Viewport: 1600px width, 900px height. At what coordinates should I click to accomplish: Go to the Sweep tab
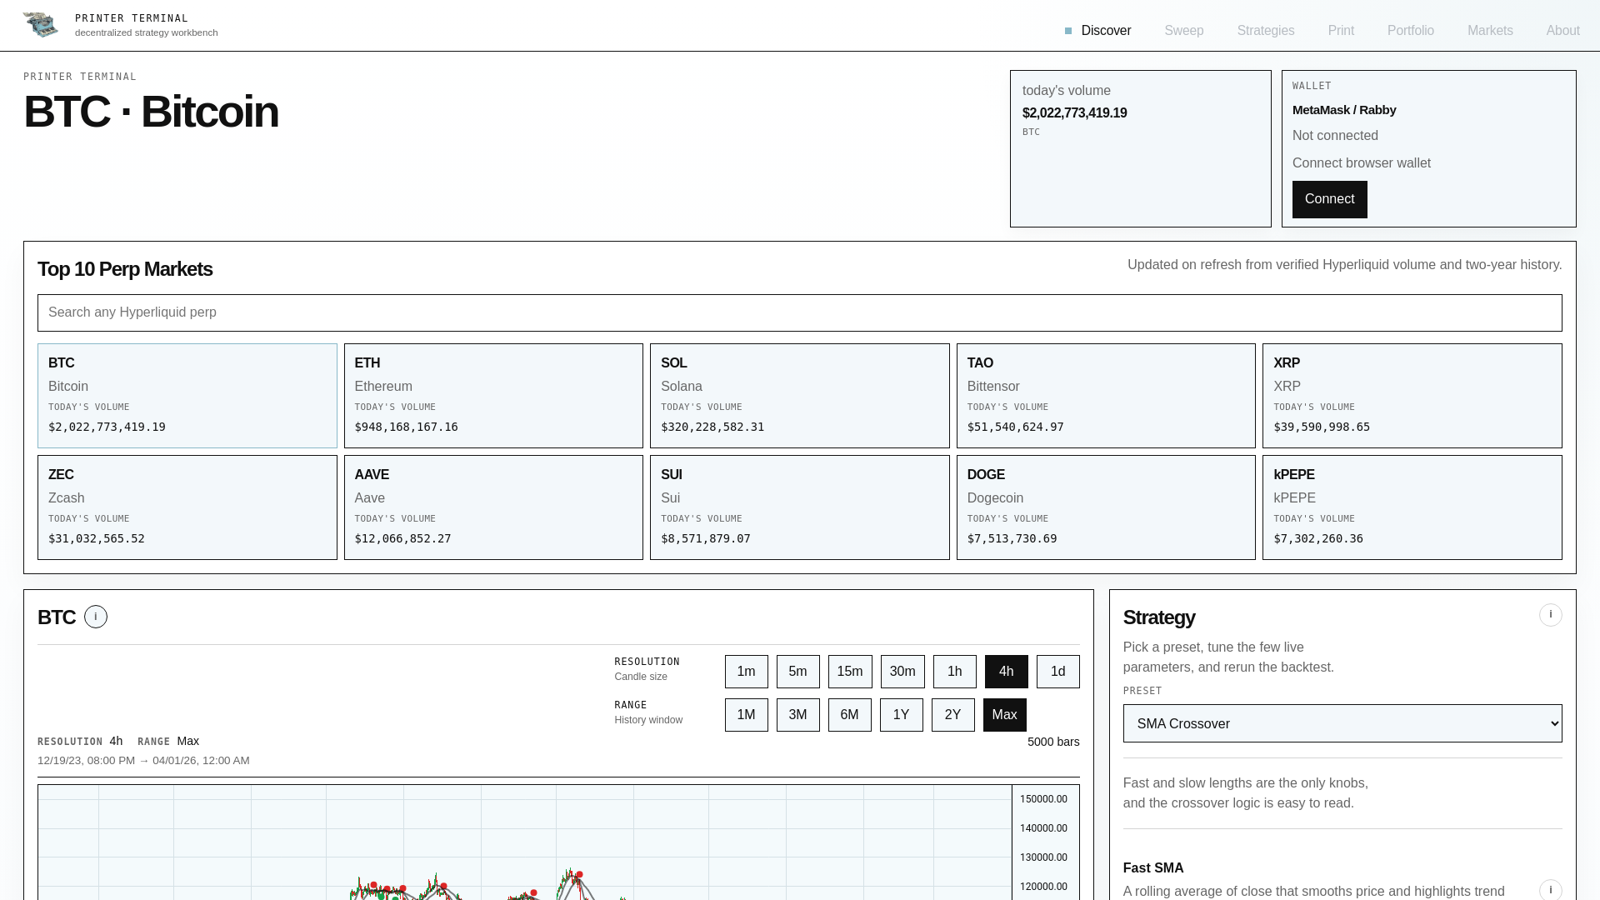(1183, 31)
